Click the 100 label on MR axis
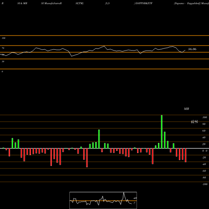The height and width of the screenshot is (209, 209). click(204, 117)
